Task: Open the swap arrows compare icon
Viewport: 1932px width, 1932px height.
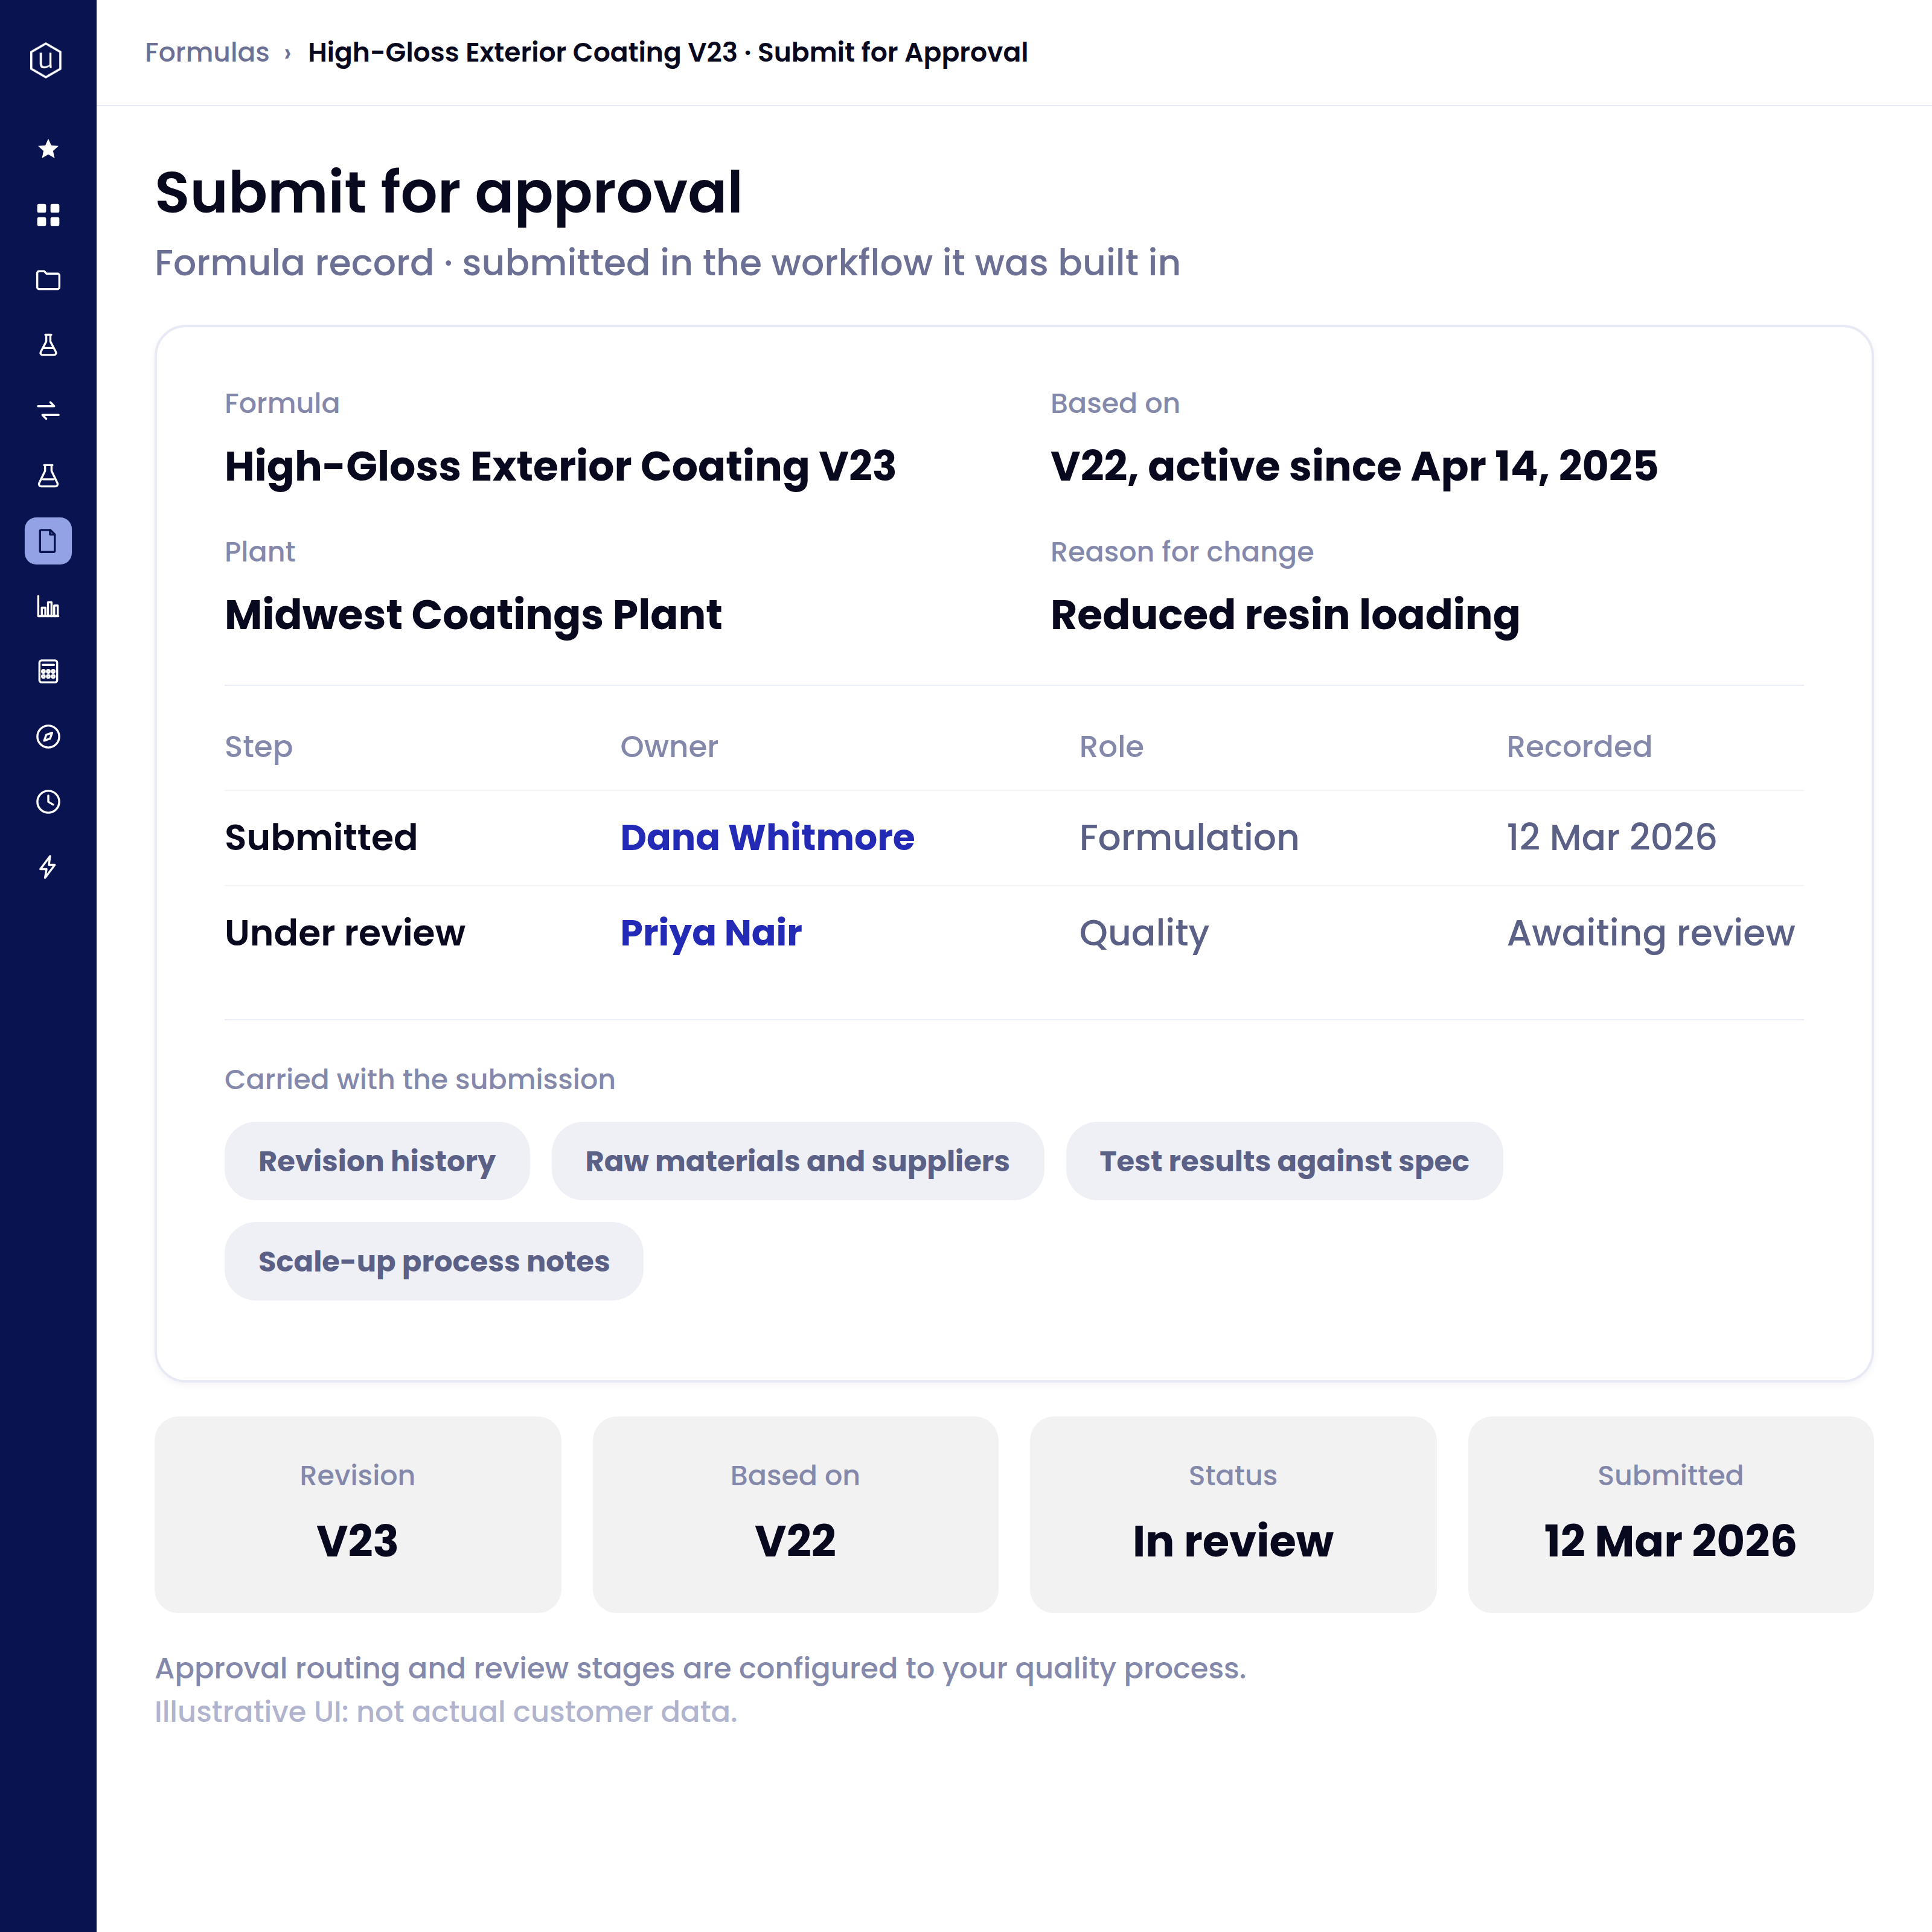Action: (48, 410)
